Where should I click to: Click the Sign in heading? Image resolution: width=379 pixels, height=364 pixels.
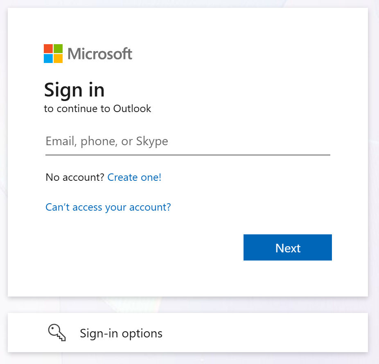click(x=74, y=90)
